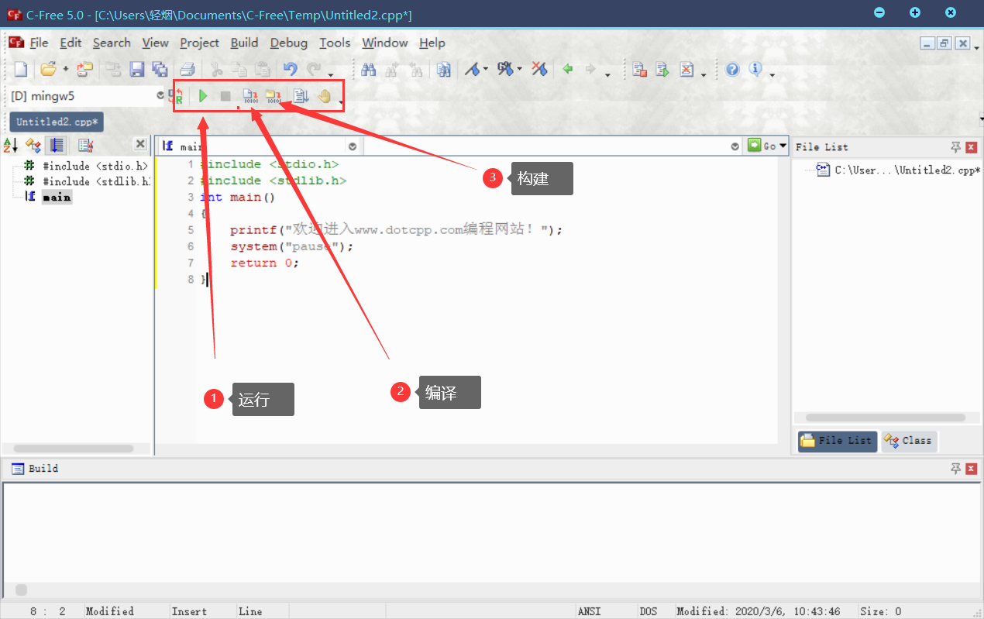Viewport: 984px width, 619px height.
Task: Pin the Build output panel
Action: 955,469
